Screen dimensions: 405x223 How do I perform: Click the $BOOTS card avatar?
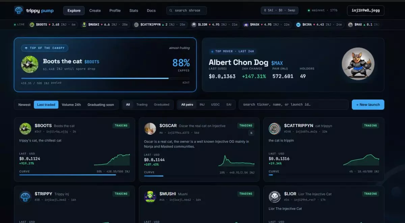25,128
